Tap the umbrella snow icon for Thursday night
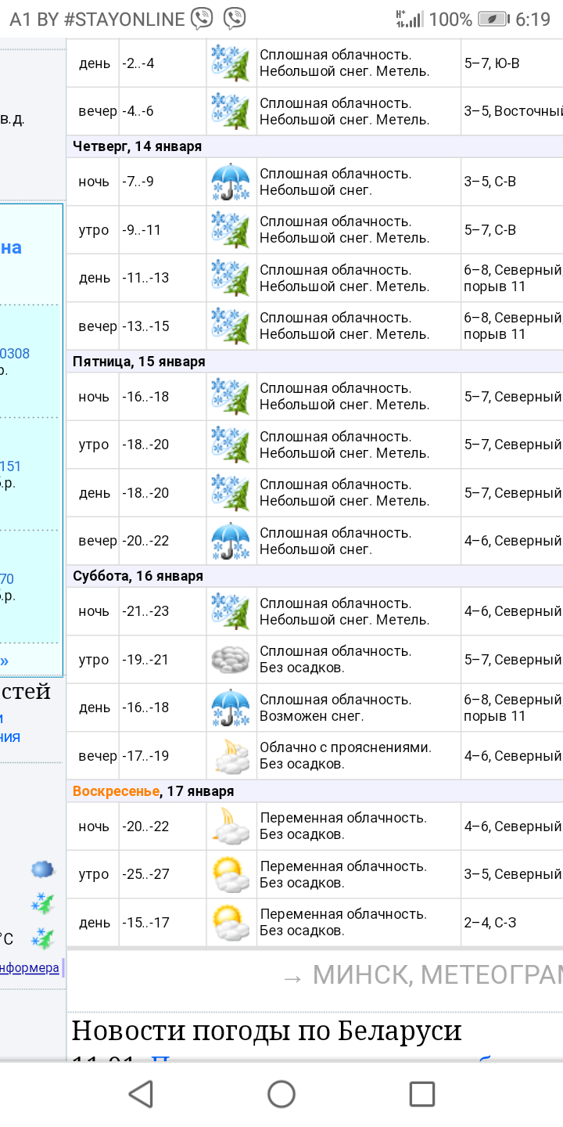563x1127 pixels. click(231, 182)
